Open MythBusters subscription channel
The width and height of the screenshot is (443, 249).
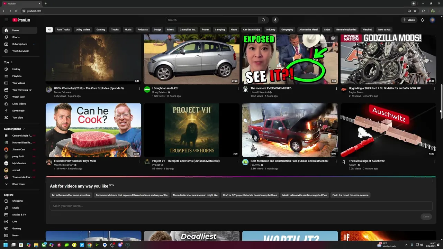point(20,163)
